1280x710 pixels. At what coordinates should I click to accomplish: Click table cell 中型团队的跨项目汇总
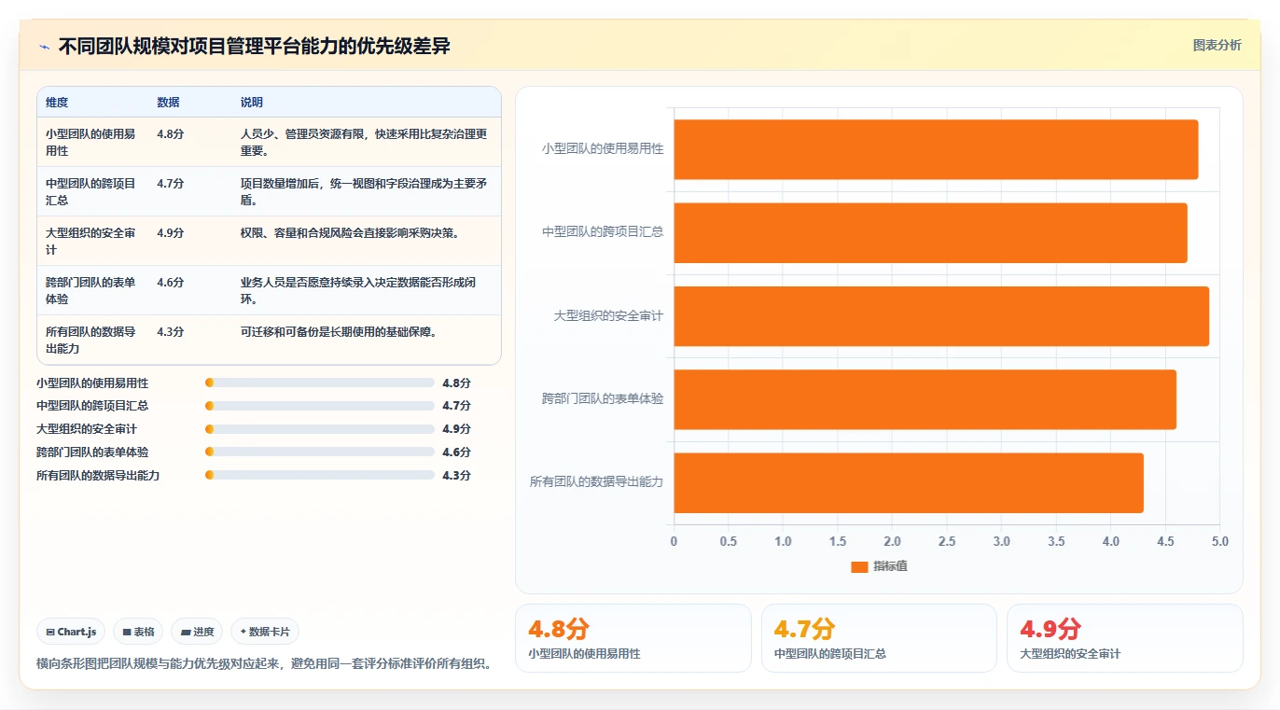point(91,191)
